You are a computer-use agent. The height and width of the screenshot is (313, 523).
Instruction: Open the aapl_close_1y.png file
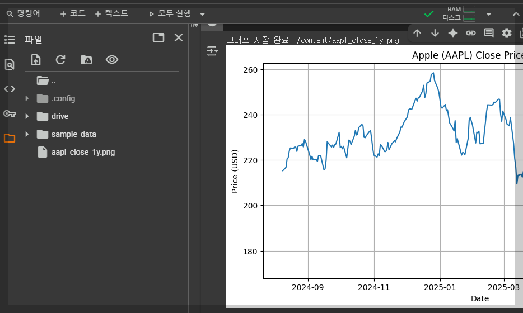[83, 152]
